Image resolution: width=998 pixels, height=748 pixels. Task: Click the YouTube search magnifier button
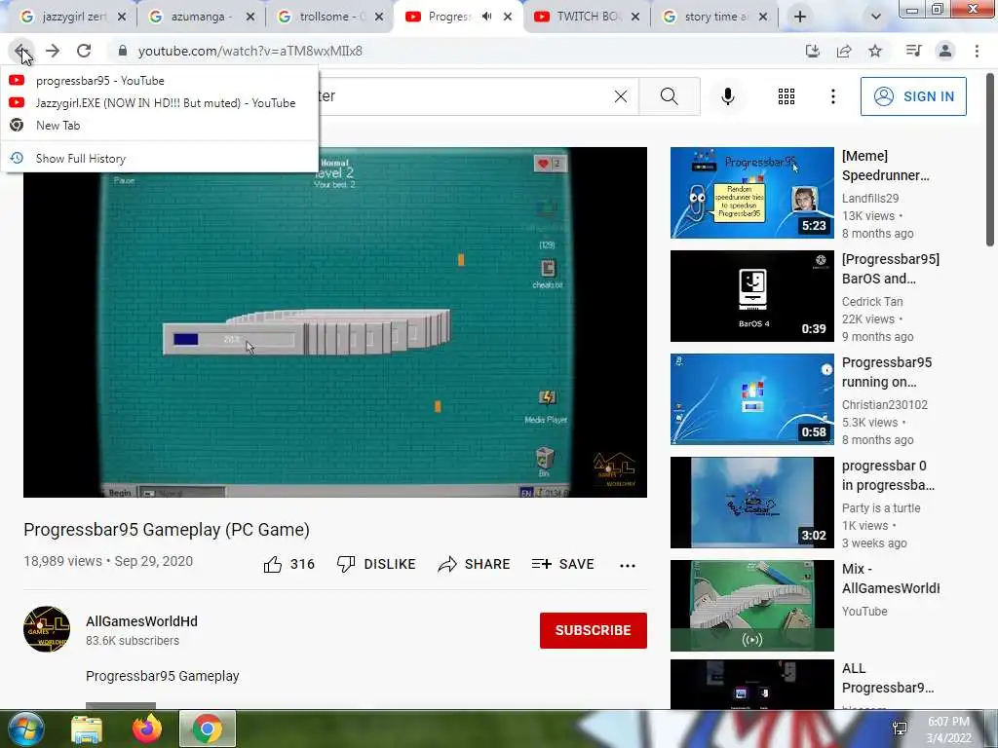point(669,96)
